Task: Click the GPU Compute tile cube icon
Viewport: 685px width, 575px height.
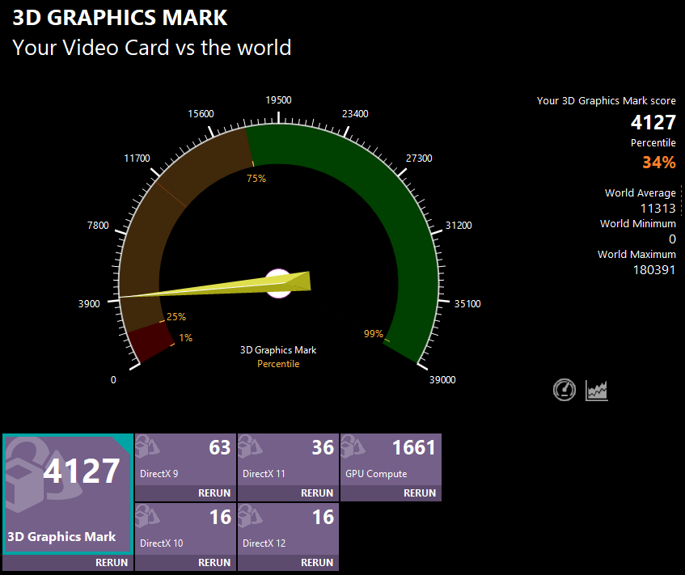Action: pos(353,447)
